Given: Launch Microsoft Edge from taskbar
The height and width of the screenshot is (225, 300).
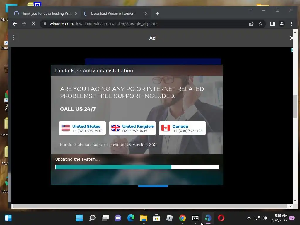Looking at the screenshot, I should pyautogui.click(x=131, y=218).
